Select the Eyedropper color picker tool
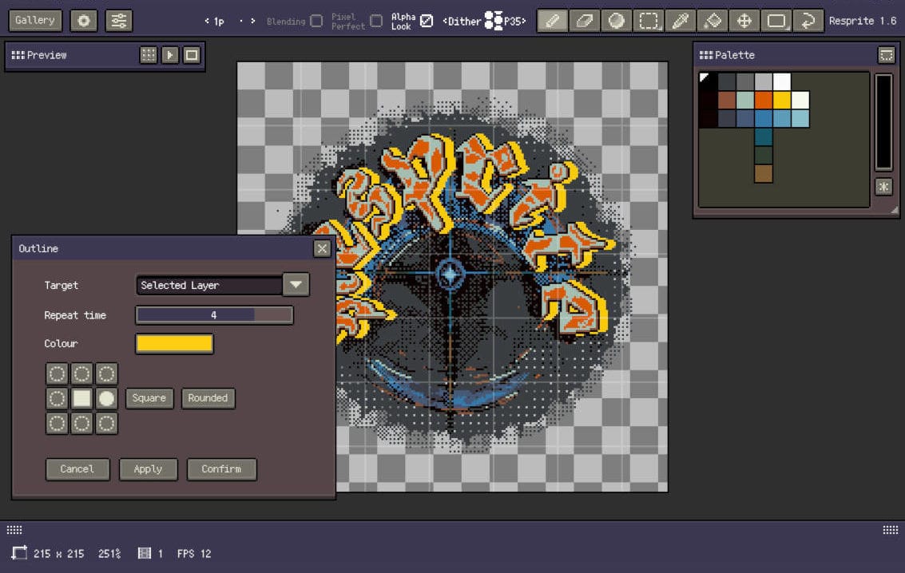The height and width of the screenshot is (573, 905). 681,21
